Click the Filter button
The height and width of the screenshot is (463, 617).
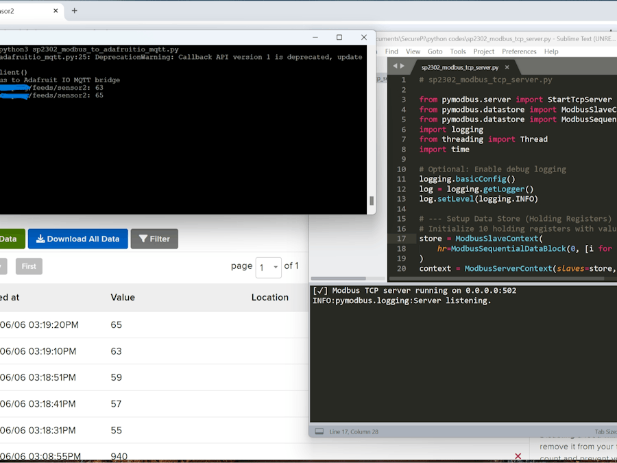154,239
